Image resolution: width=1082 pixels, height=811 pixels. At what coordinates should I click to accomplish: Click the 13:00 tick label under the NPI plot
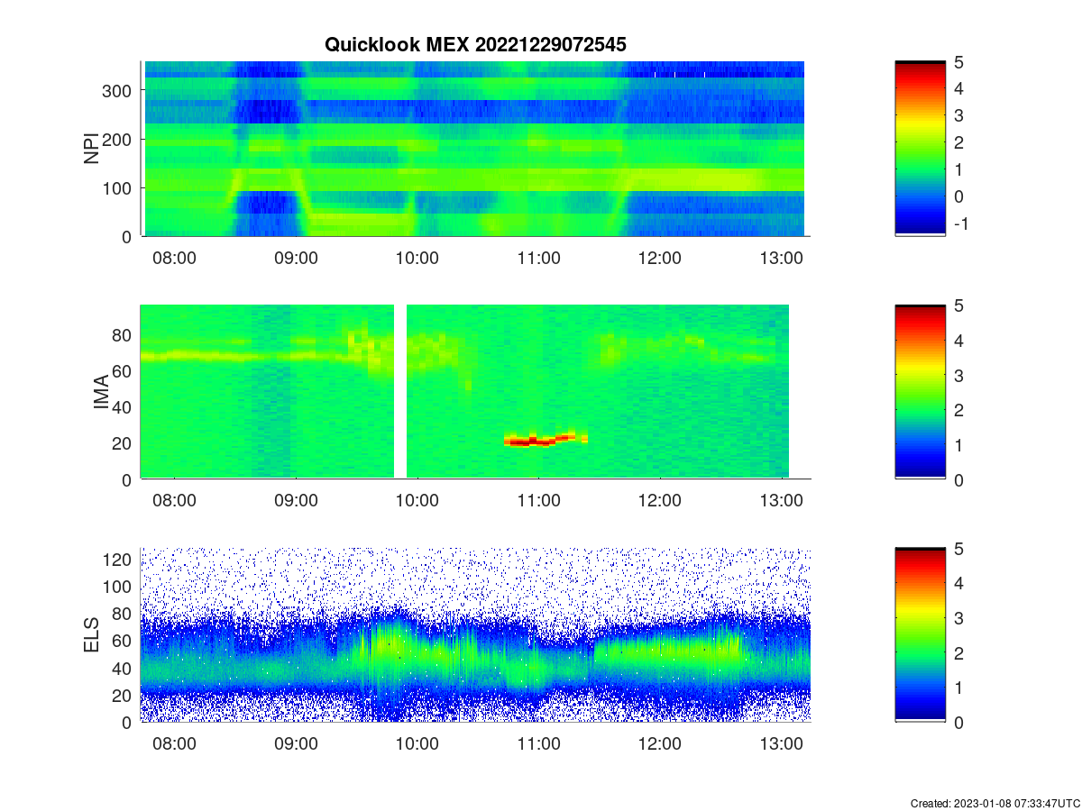click(781, 258)
